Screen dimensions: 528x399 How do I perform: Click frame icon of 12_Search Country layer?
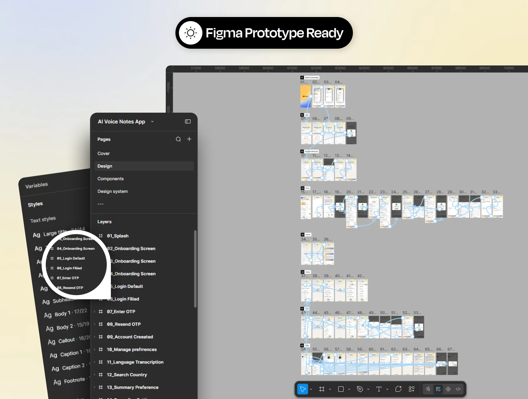[101, 375]
